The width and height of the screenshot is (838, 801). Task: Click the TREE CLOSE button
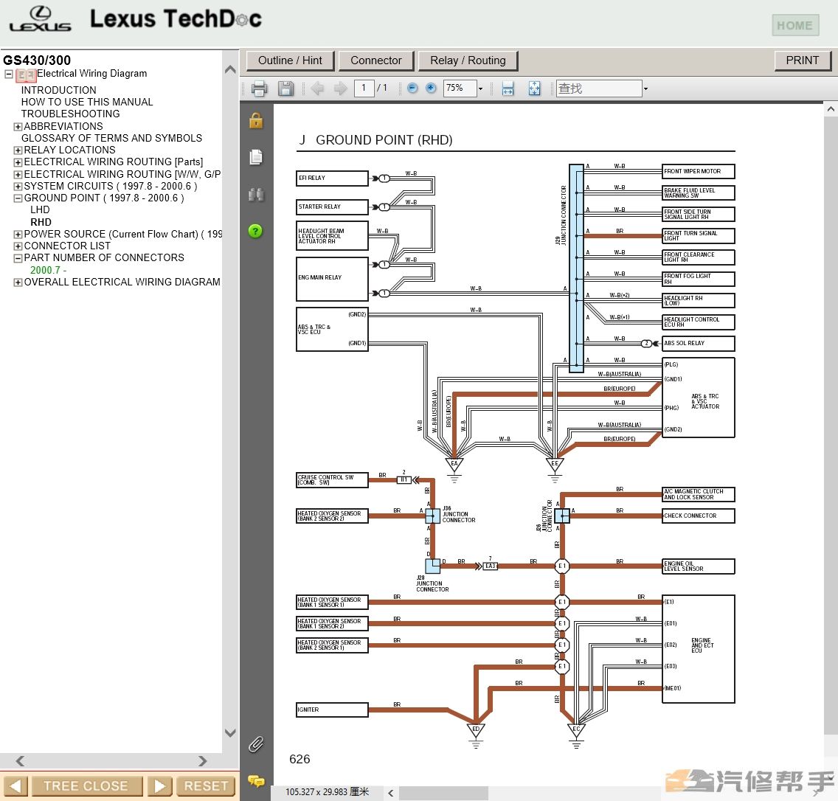(86, 786)
